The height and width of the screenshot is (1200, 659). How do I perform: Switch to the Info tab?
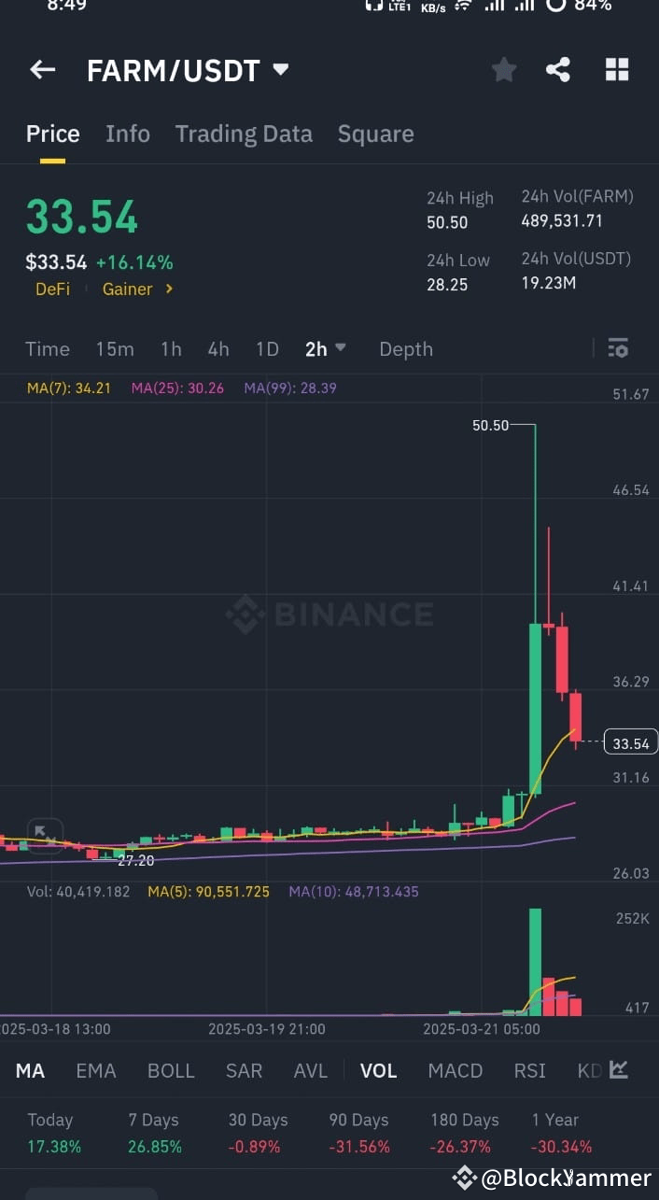128,134
